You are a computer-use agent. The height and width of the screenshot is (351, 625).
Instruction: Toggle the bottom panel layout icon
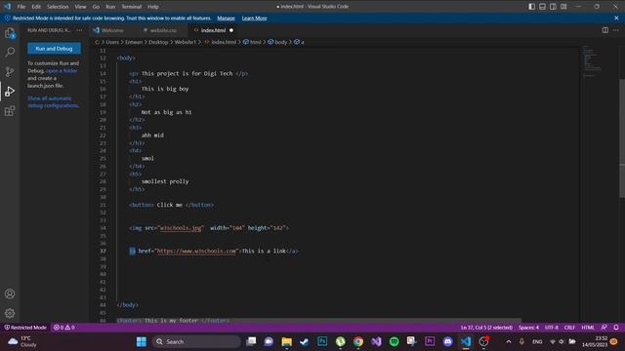543,7
